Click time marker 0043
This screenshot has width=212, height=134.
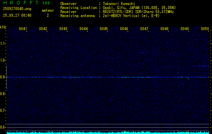pos(63,29)
